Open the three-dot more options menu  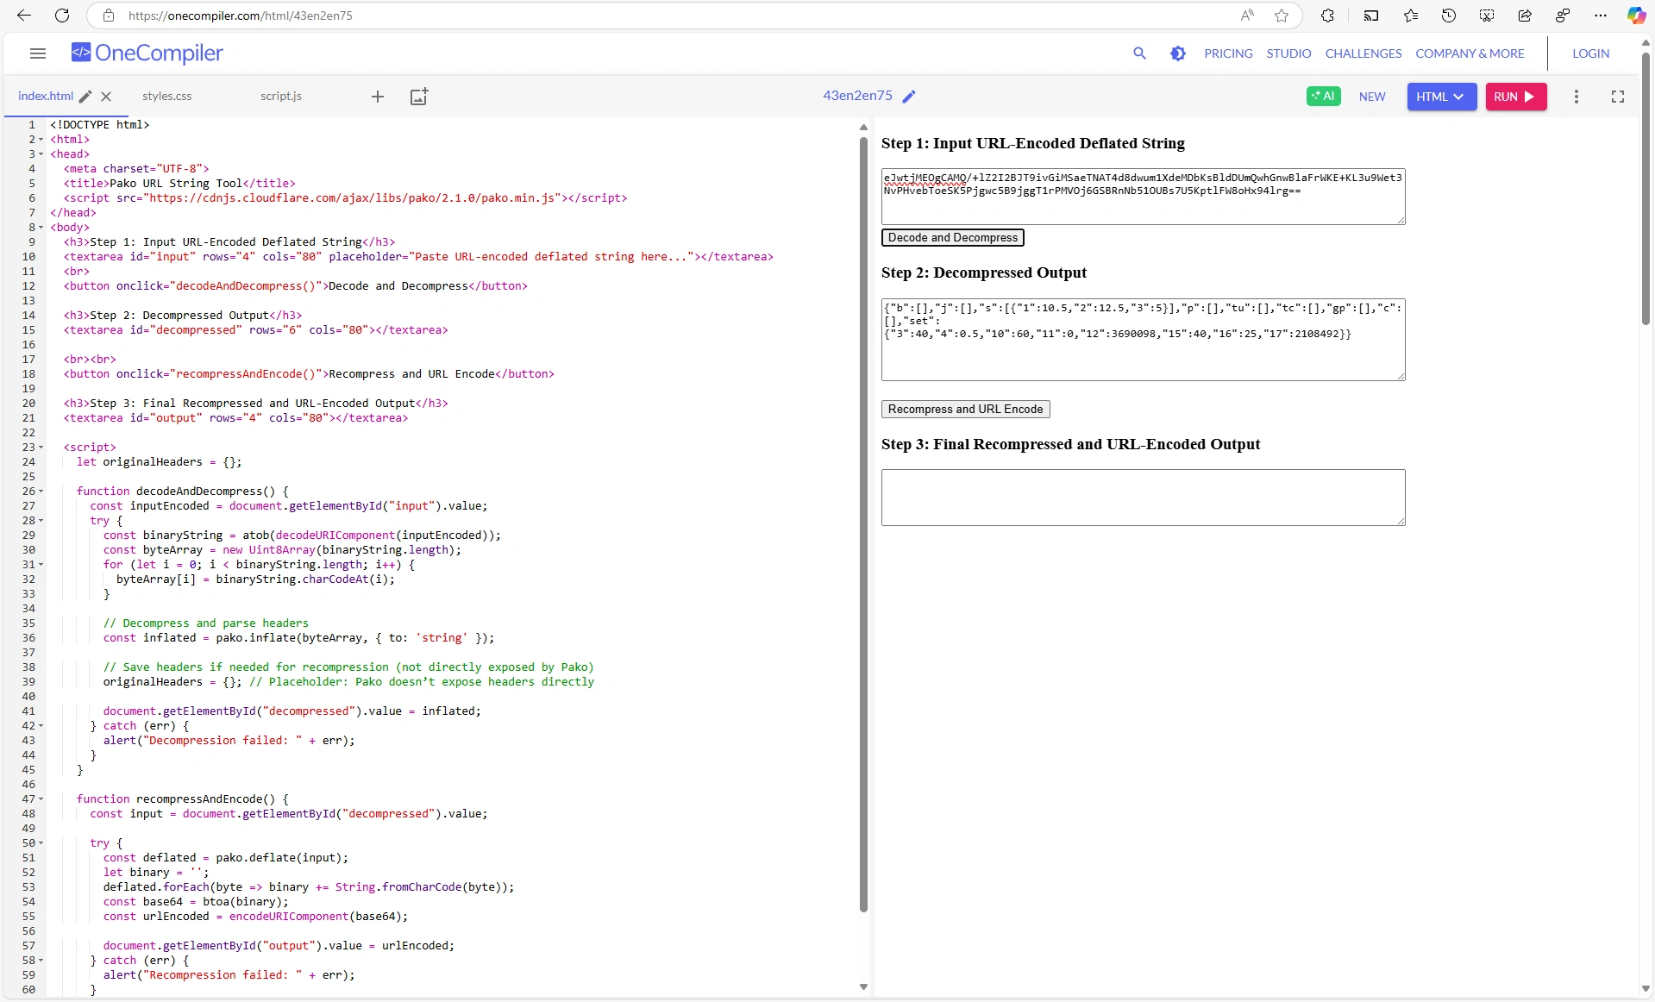pyautogui.click(x=1576, y=97)
